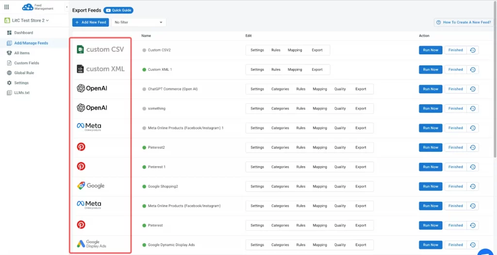Open run history for Custom XML 1
497x255 pixels.
pyautogui.click(x=473, y=70)
